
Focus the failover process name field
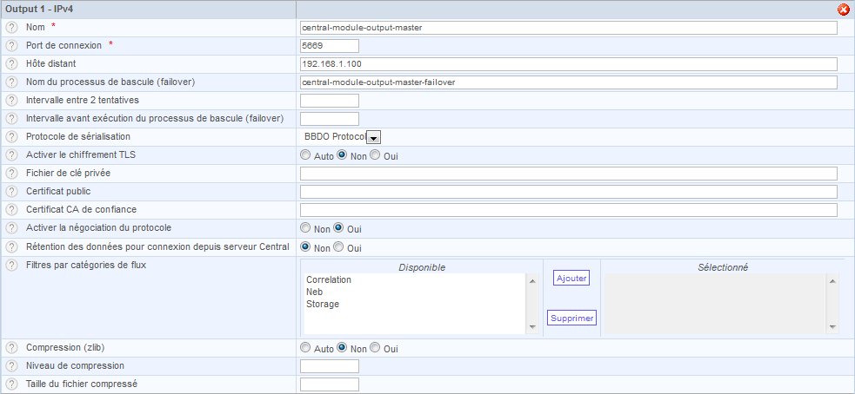click(x=569, y=82)
